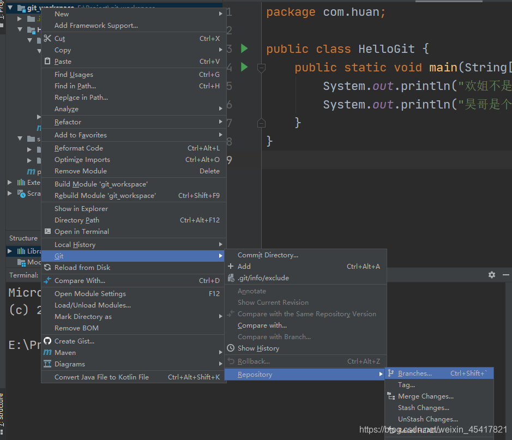Click the Add plus icon in Git submenu
Image resolution: width=512 pixels, height=440 pixels.
231,267
